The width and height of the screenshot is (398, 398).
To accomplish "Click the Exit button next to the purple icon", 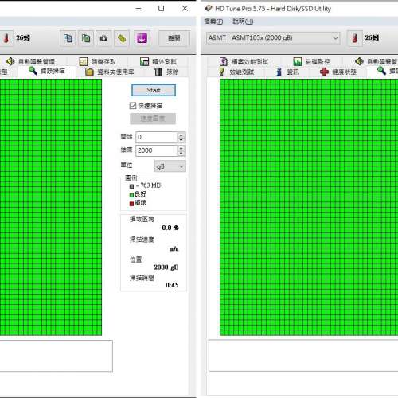I will tap(174, 38).
